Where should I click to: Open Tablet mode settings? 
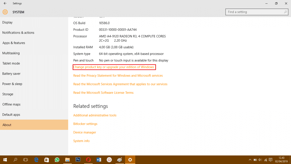[x=34, y=63]
